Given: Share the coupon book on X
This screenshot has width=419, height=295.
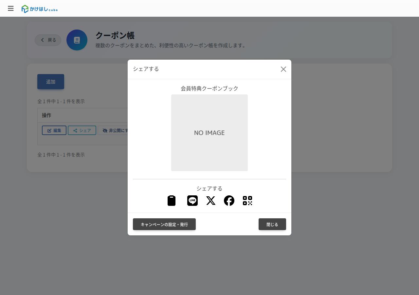Looking at the screenshot, I should [x=211, y=201].
